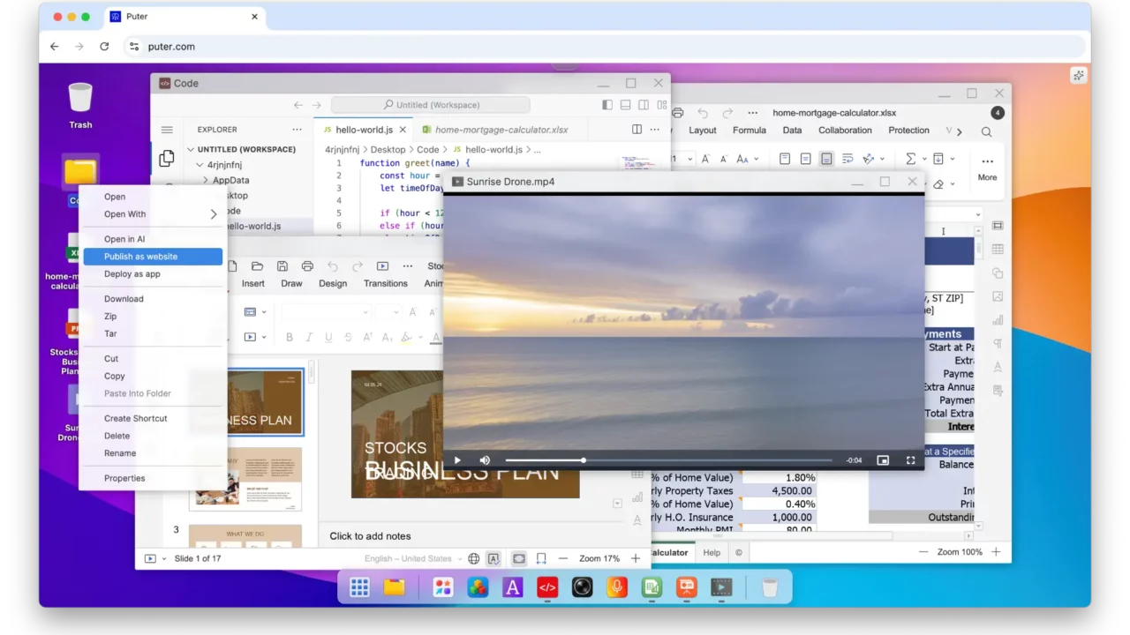Open the app launcher grid in dock
This screenshot has height=635, width=1130.
coord(359,587)
